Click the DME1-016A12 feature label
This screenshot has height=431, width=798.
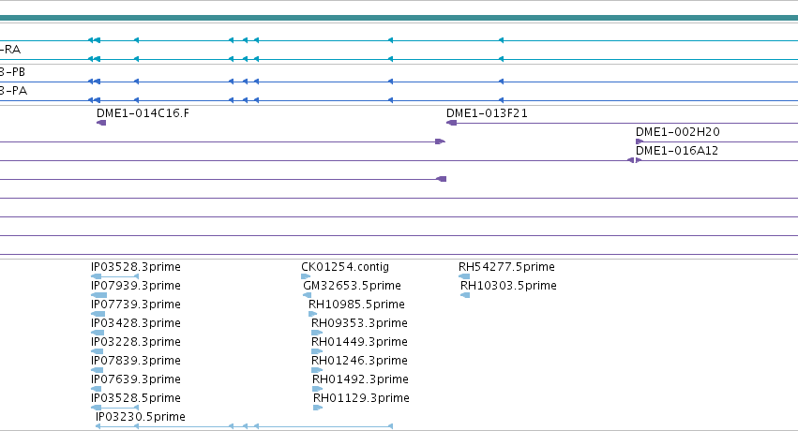coord(677,151)
